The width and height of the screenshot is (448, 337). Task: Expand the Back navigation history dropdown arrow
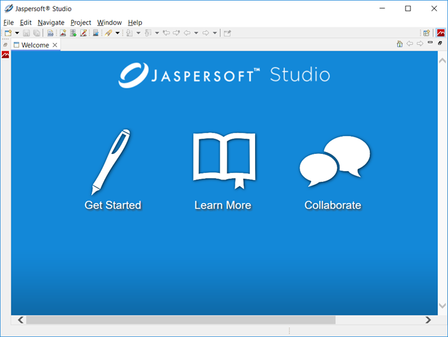point(196,33)
